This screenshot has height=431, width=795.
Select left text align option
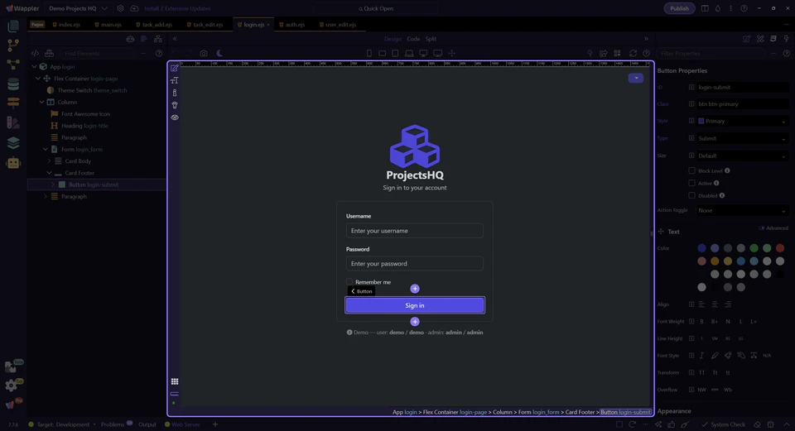coord(701,304)
